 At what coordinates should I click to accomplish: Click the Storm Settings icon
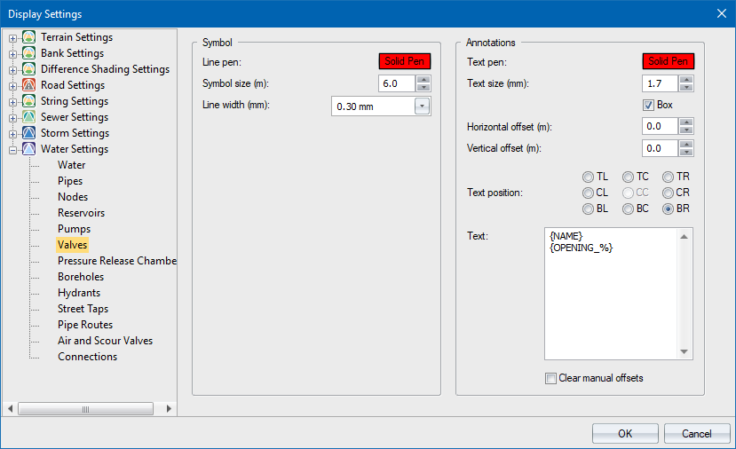click(29, 133)
